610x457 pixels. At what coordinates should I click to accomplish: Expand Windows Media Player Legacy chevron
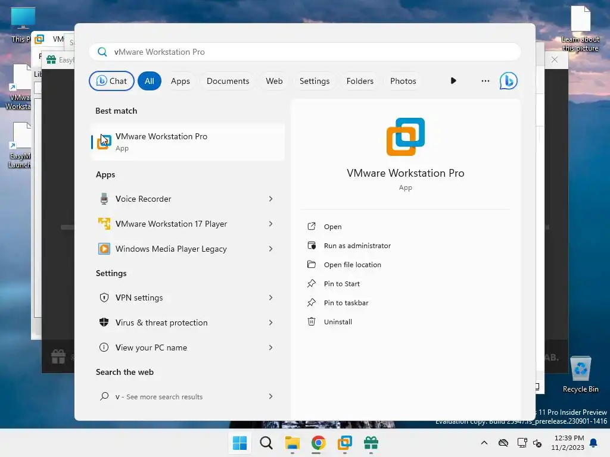pyautogui.click(x=271, y=249)
